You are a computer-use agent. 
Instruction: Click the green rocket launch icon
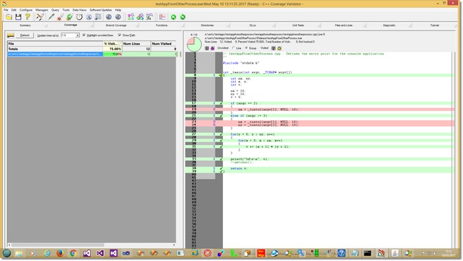[x=70, y=17]
